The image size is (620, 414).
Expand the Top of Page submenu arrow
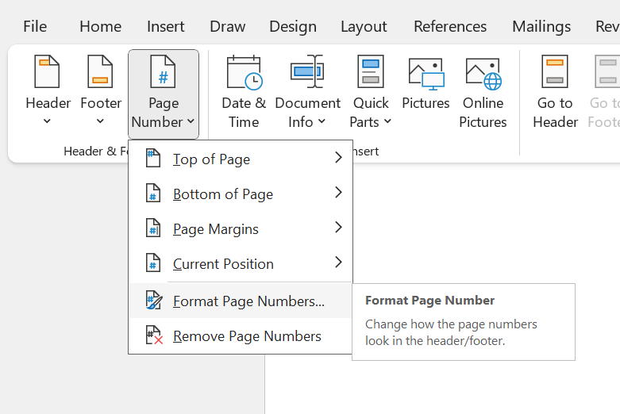(338, 158)
